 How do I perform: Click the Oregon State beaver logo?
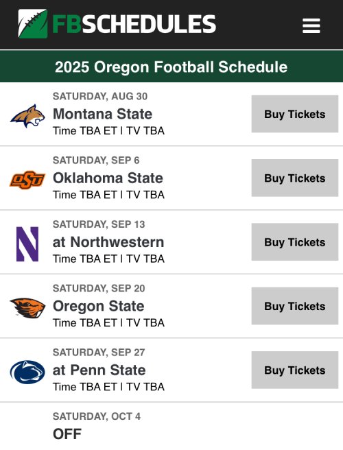[x=27, y=308]
